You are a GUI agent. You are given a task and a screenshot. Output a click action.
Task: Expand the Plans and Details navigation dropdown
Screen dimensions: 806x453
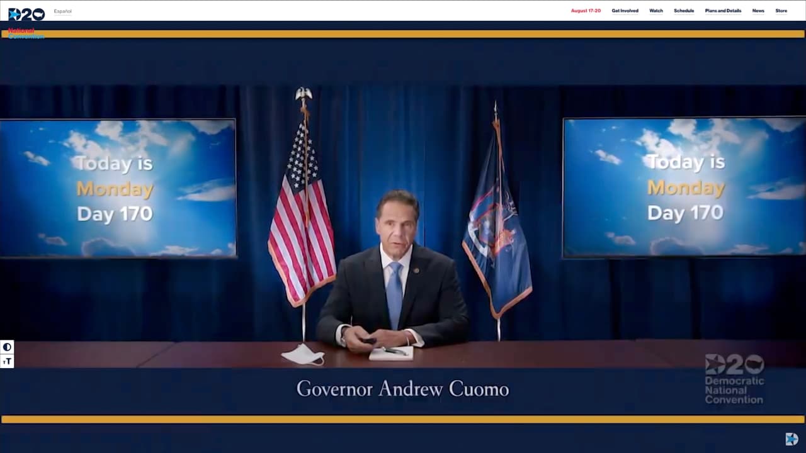(722, 11)
